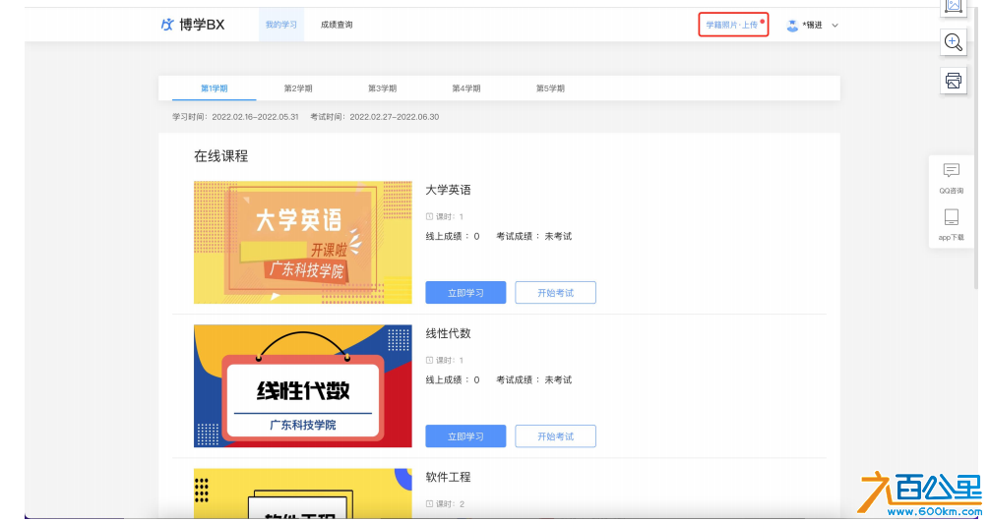
Task: Click 开始考试 for 大学英语
Action: [555, 292]
